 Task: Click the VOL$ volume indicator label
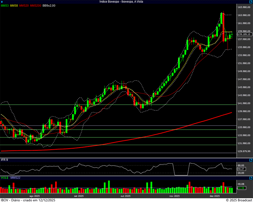[x=5, y=178]
